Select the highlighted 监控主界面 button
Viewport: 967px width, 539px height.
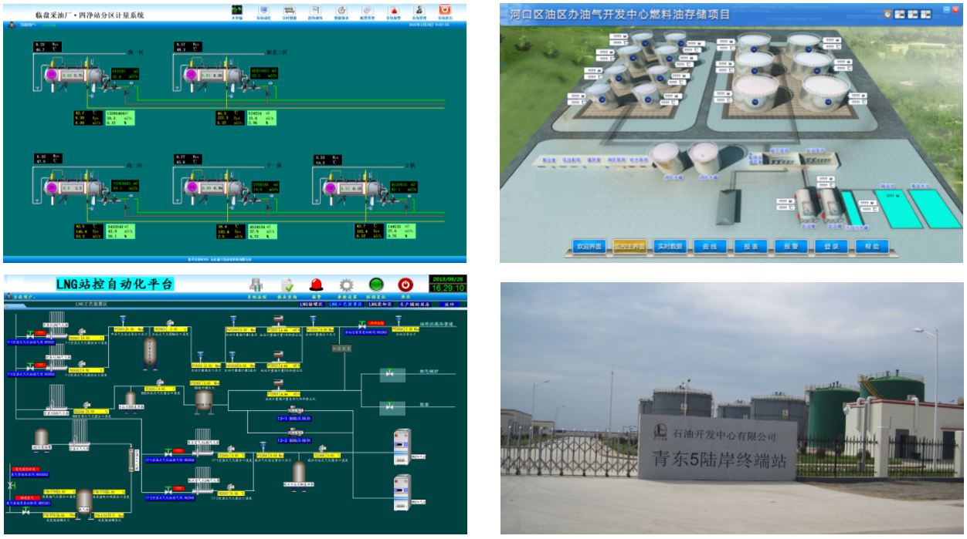click(x=629, y=247)
